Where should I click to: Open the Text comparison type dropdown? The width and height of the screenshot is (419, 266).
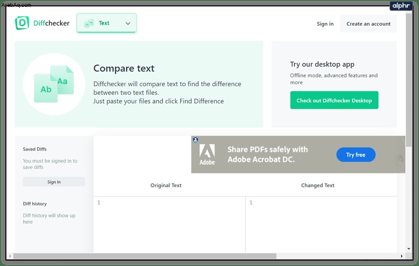tap(106, 23)
